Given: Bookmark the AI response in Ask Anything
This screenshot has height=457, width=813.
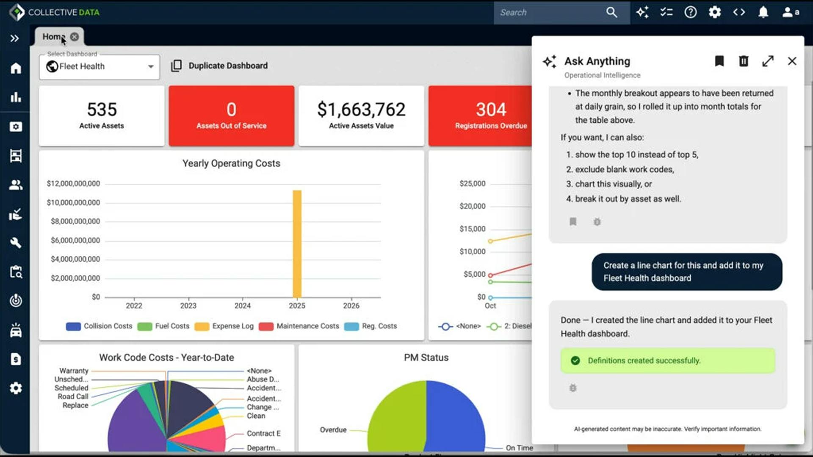Looking at the screenshot, I should pos(573,221).
